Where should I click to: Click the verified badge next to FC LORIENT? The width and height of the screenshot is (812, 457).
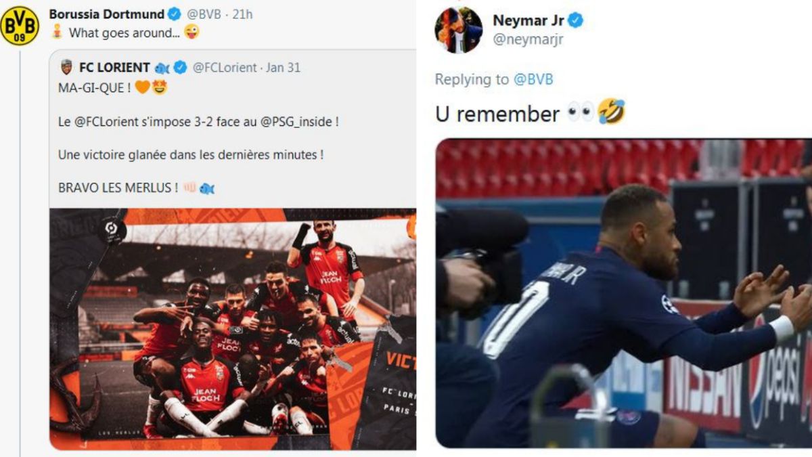click(x=181, y=67)
